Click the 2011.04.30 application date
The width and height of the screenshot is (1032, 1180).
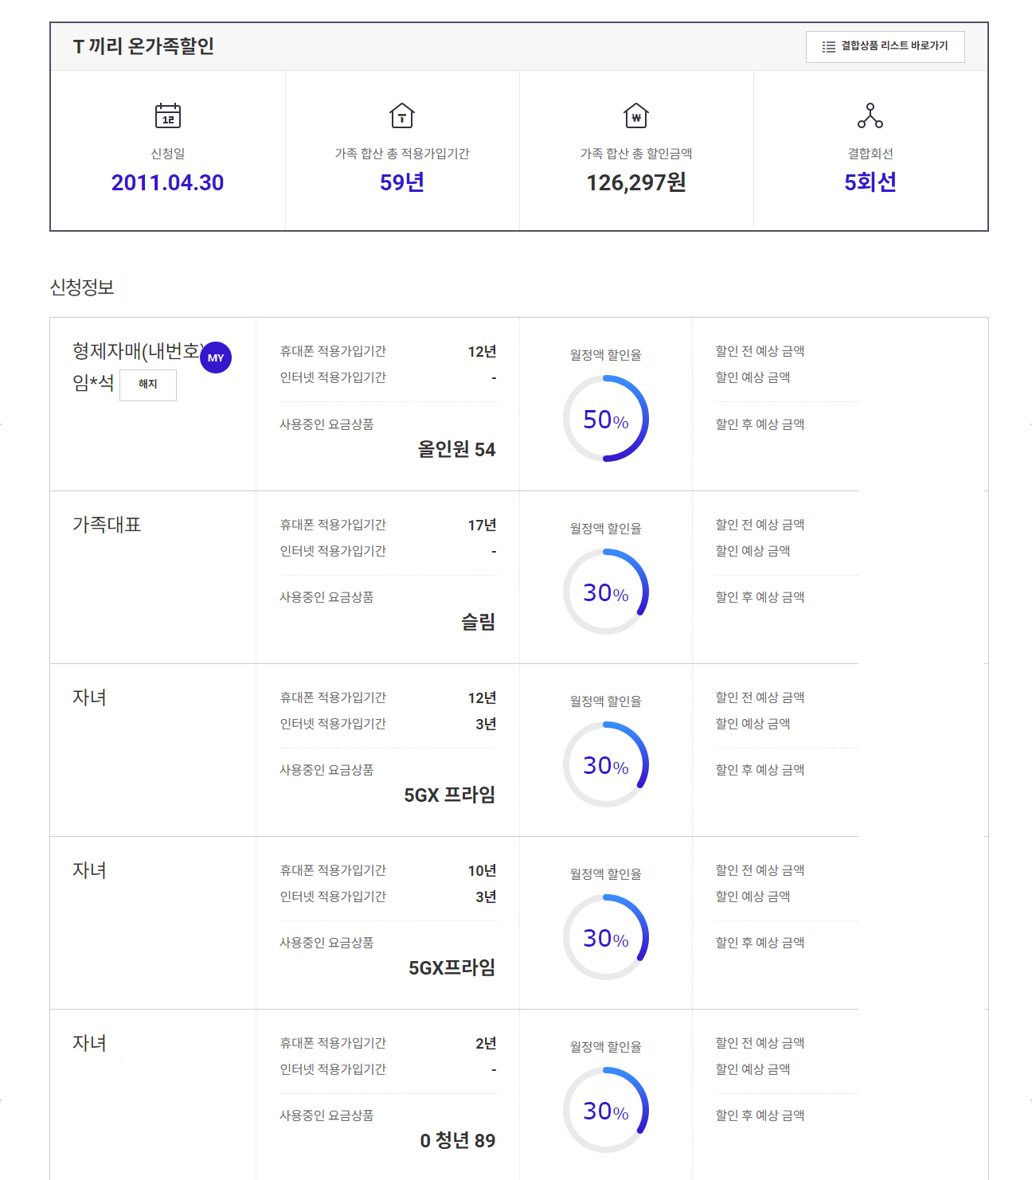pos(167,182)
